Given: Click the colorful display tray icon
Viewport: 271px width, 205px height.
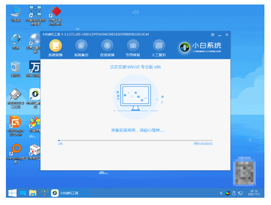Looking at the screenshot, I should [228, 193].
